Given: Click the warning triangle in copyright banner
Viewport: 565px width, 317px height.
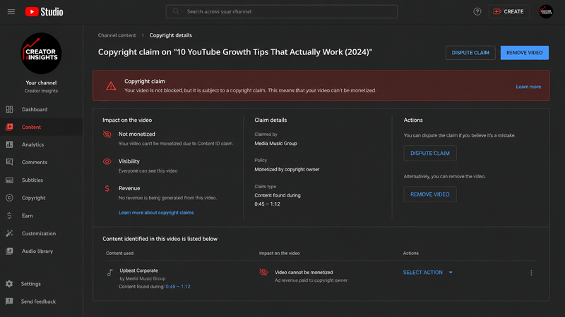Looking at the screenshot, I should point(111,86).
